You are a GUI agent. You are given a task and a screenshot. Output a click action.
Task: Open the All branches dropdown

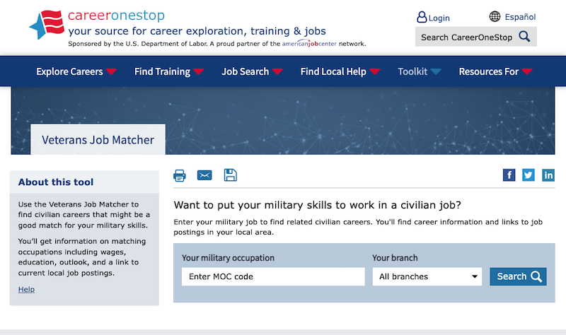(427, 276)
